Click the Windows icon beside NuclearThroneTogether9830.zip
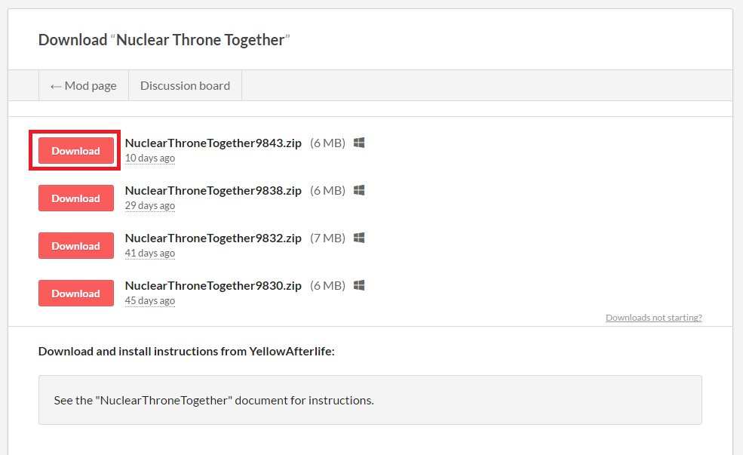 tap(359, 285)
